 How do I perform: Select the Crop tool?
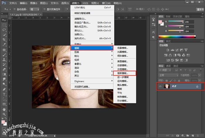[4, 40]
